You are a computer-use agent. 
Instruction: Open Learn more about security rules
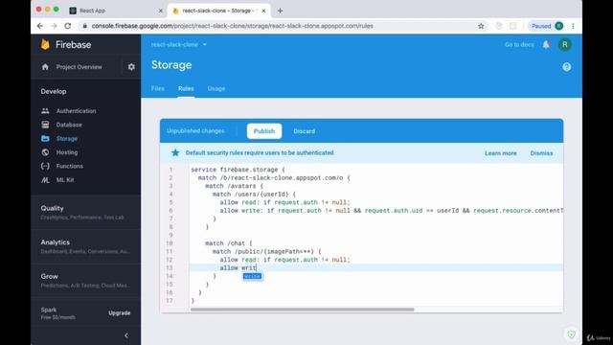pos(501,153)
